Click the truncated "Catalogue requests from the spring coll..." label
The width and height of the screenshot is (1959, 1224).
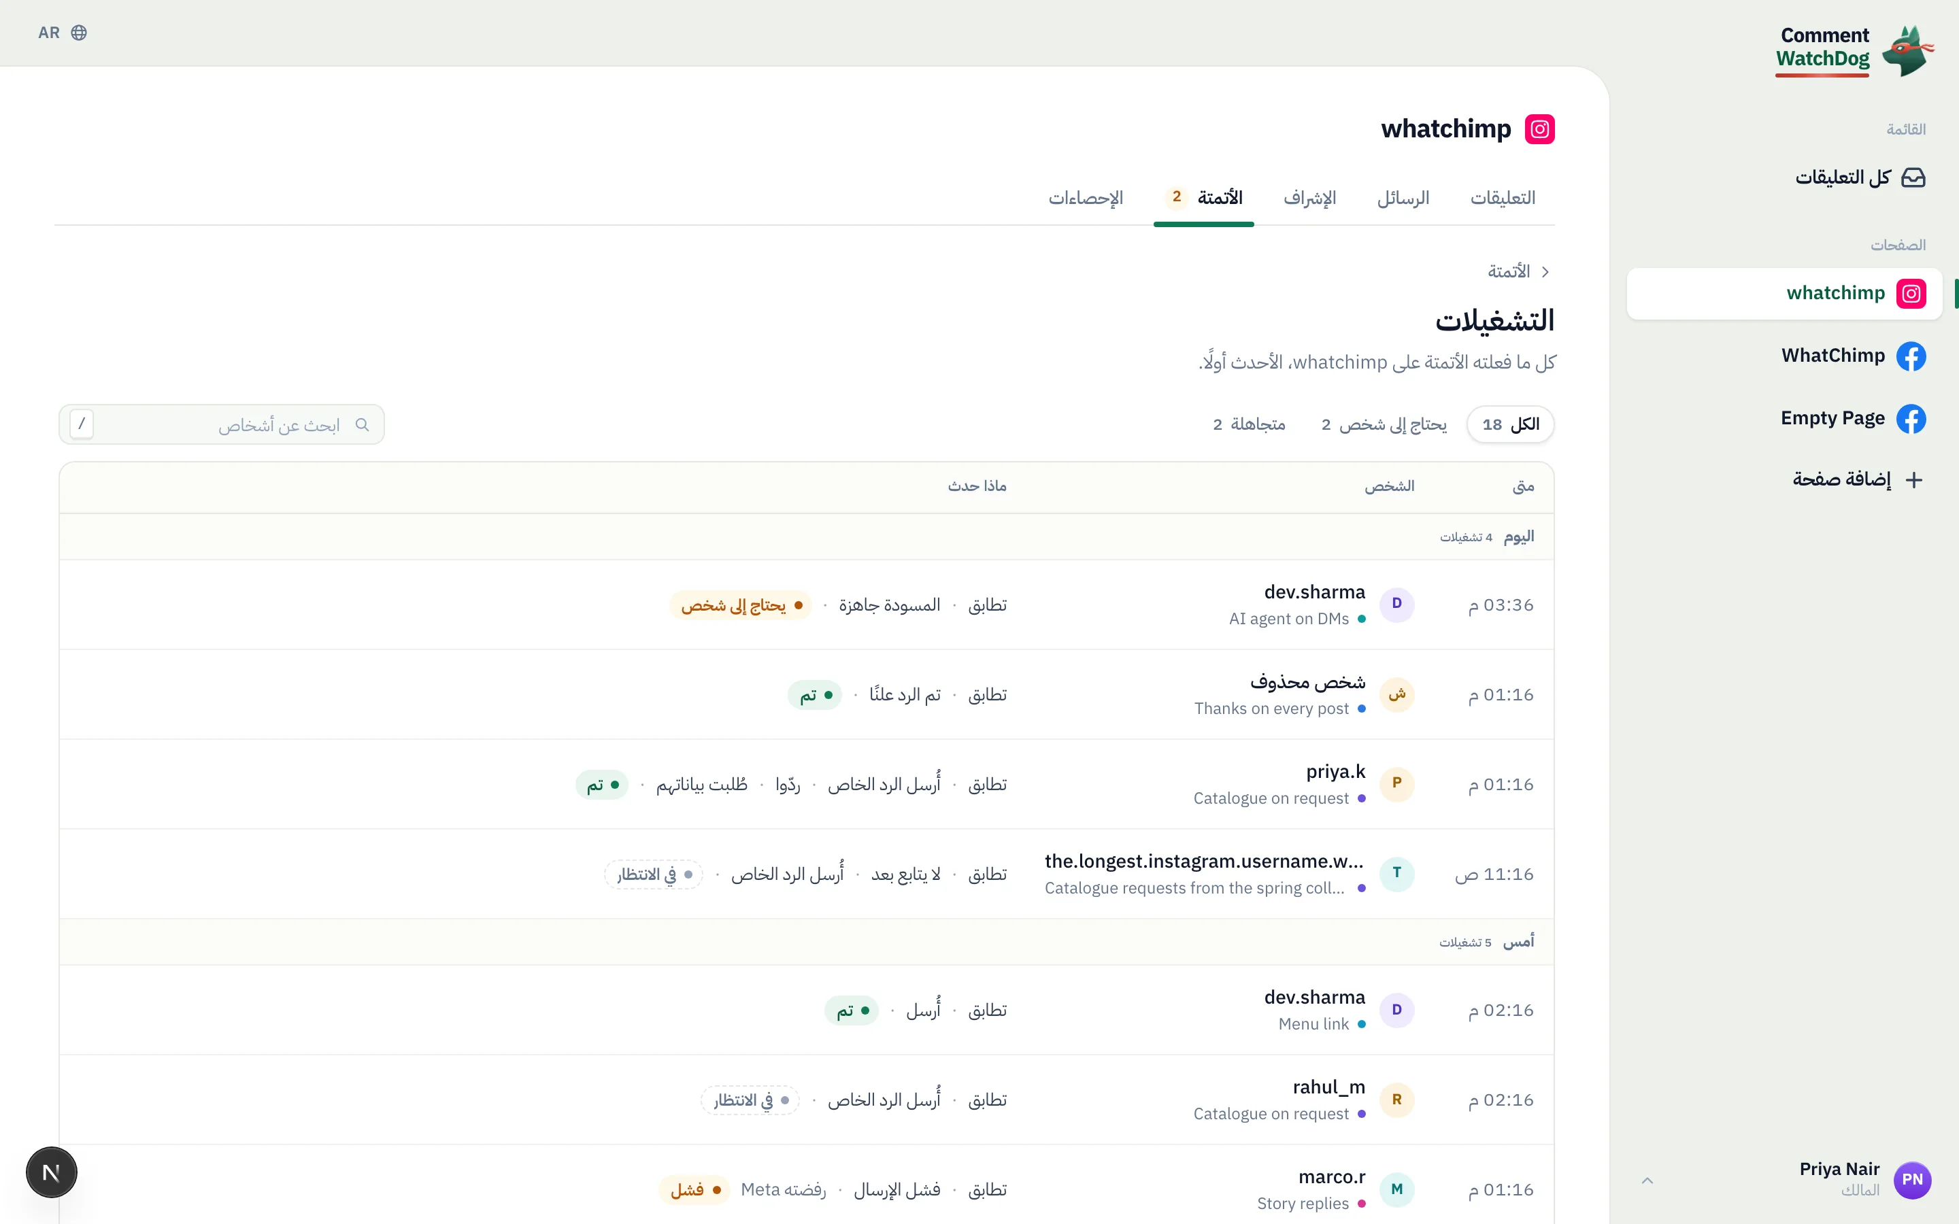click(1195, 888)
